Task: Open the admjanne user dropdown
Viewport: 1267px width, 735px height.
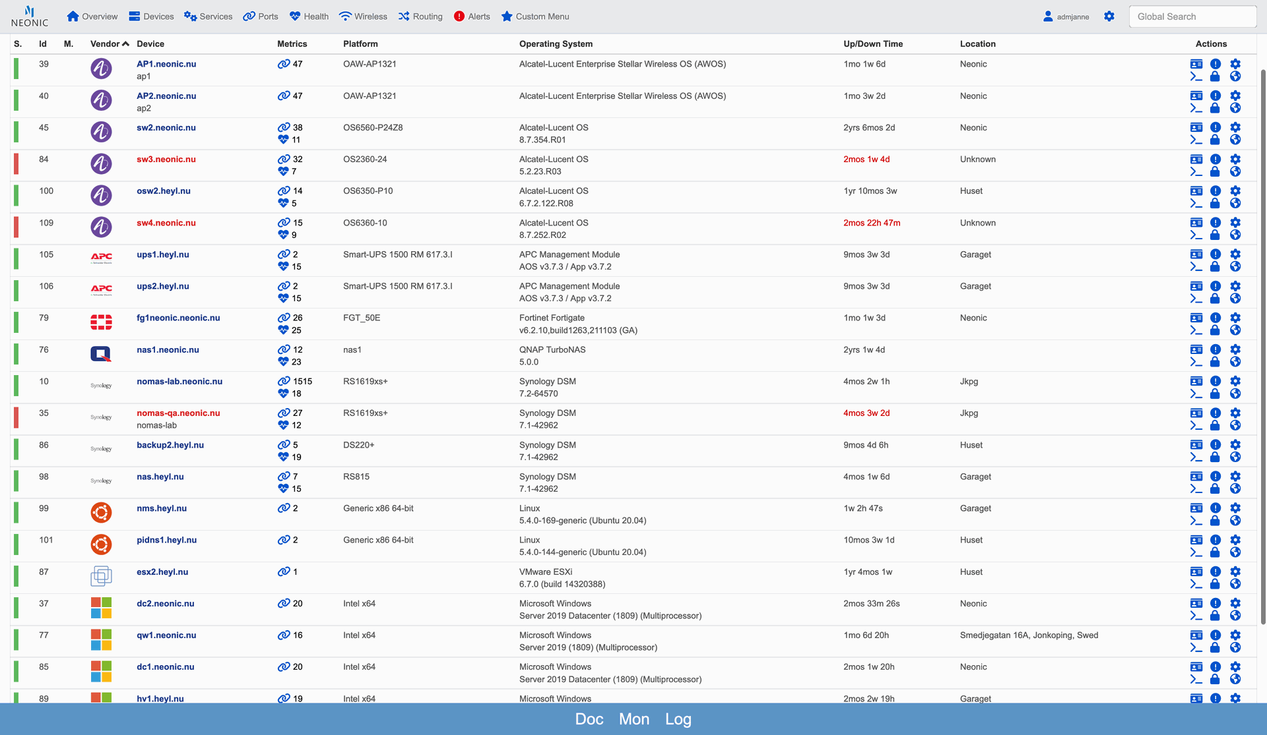Action: pos(1066,16)
